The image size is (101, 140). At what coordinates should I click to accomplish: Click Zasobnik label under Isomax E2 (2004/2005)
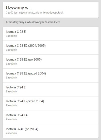12,50
